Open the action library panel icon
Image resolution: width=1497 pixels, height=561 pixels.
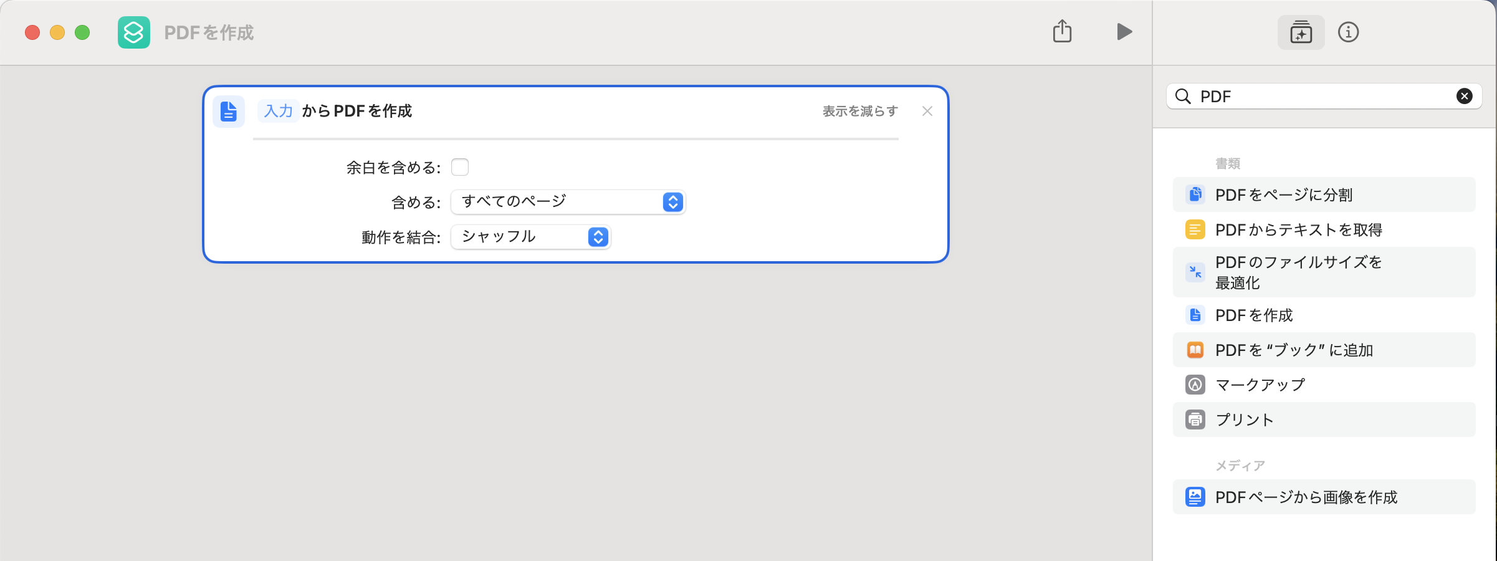pos(1301,32)
